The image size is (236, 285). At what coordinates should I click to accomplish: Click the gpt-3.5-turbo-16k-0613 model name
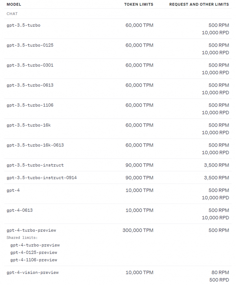coord(35,146)
